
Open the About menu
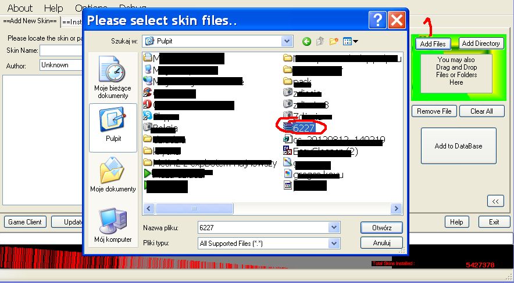point(20,8)
